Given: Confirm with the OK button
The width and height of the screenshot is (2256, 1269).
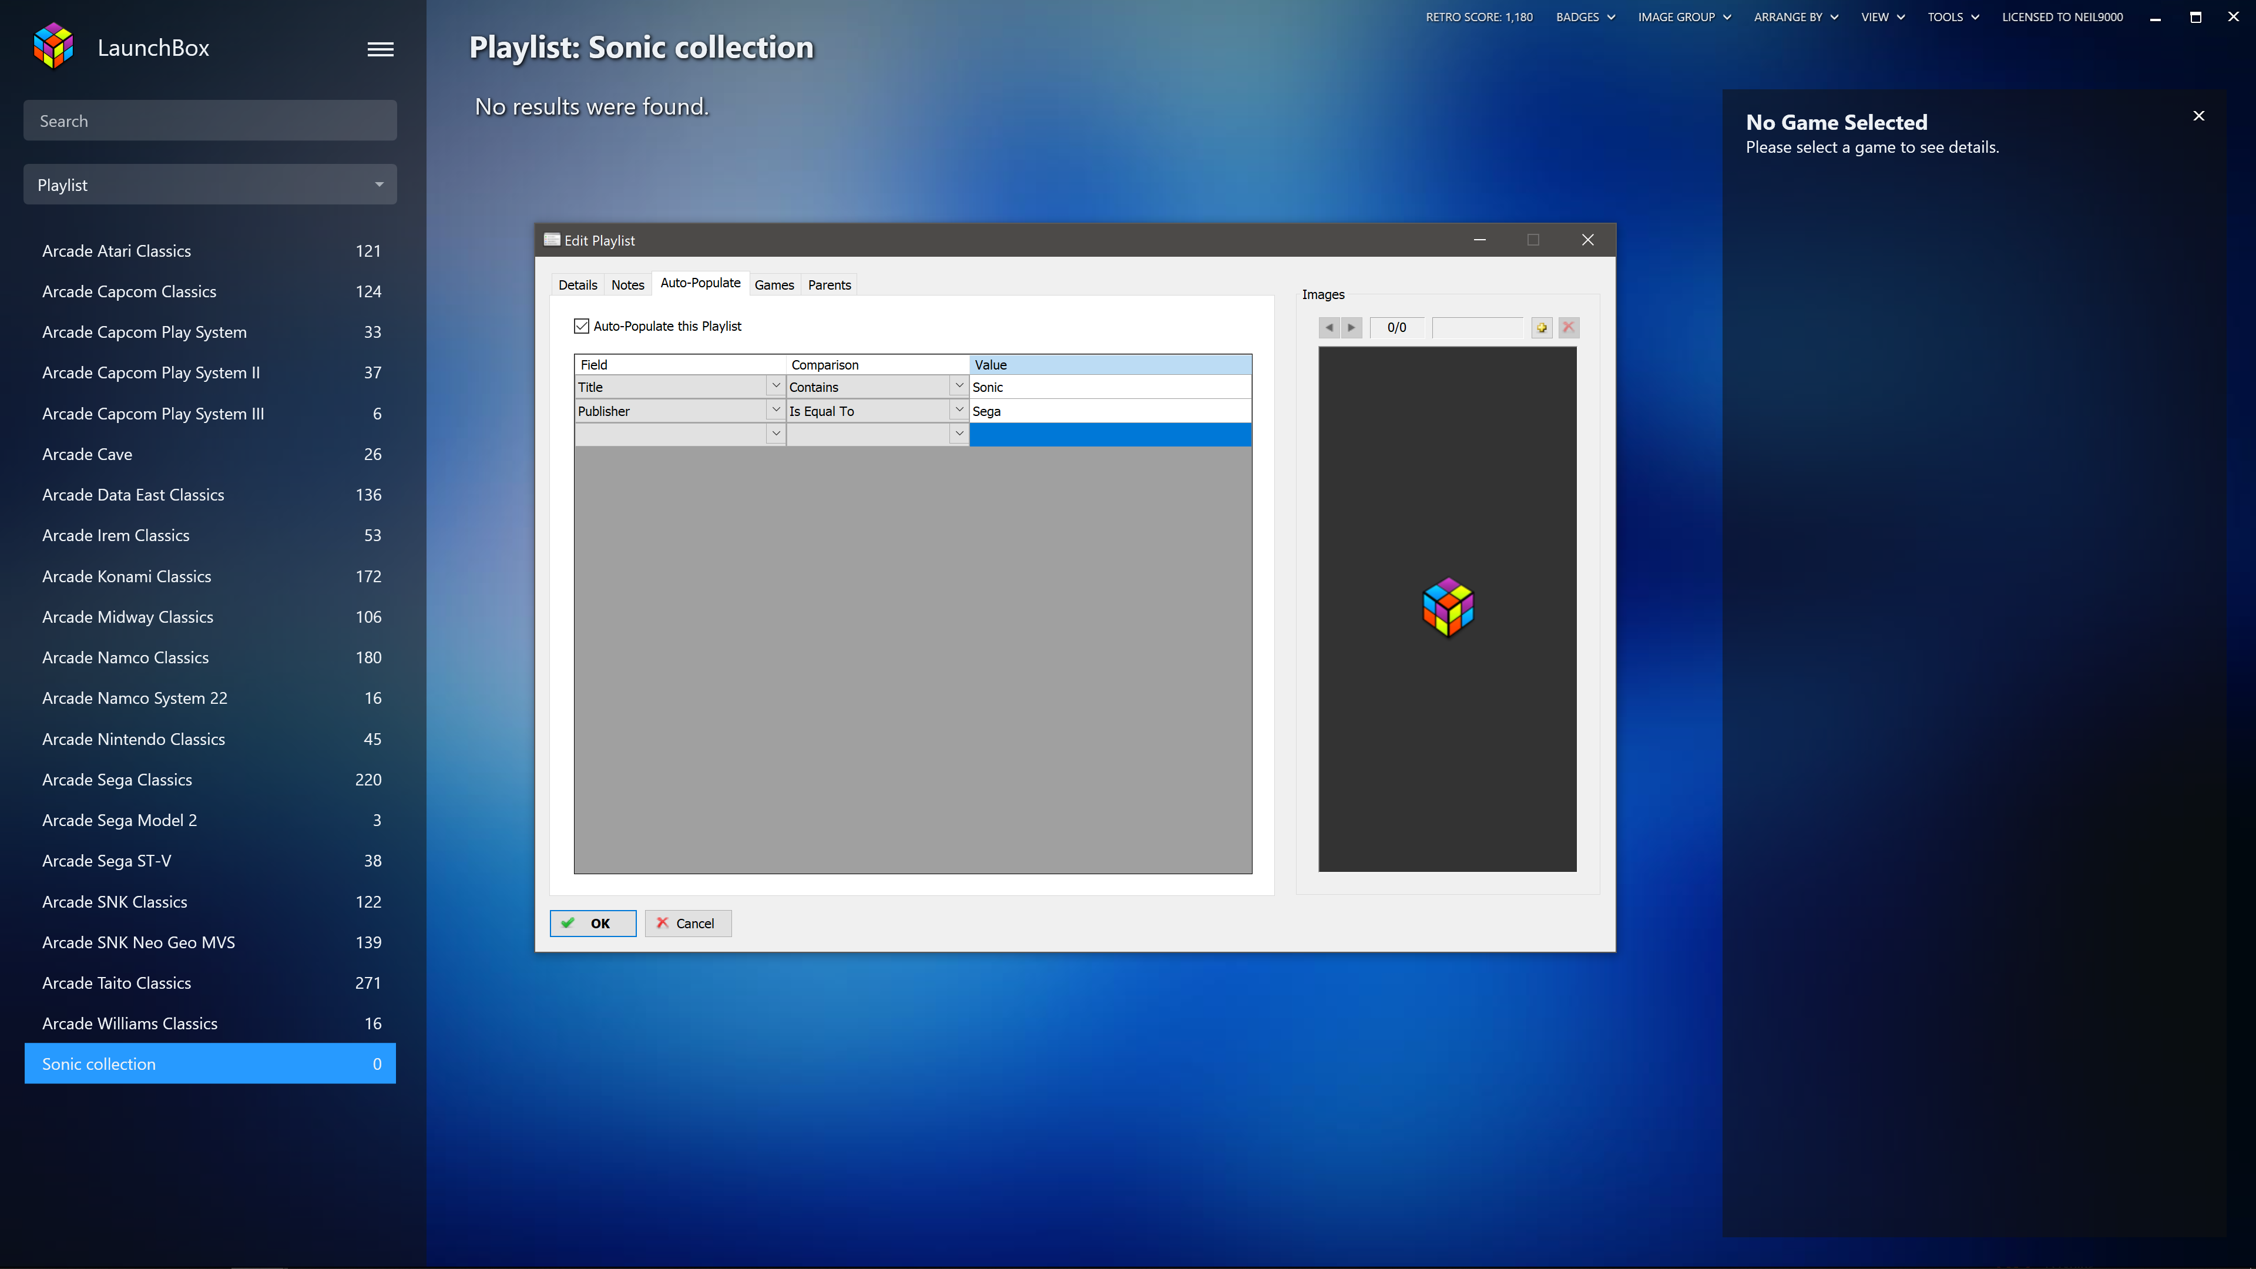Looking at the screenshot, I should pyautogui.click(x=593, y=923).
